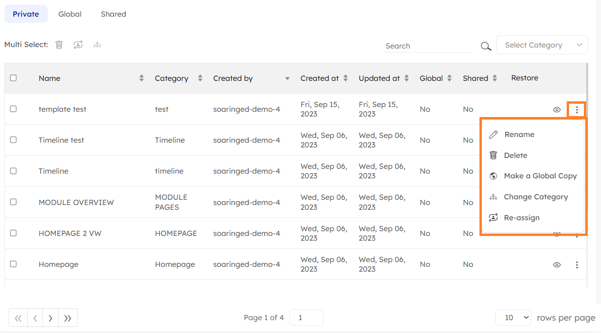The image size is (601, 333).
Task: Switch to the Global tab
Action: click(70, 14)
